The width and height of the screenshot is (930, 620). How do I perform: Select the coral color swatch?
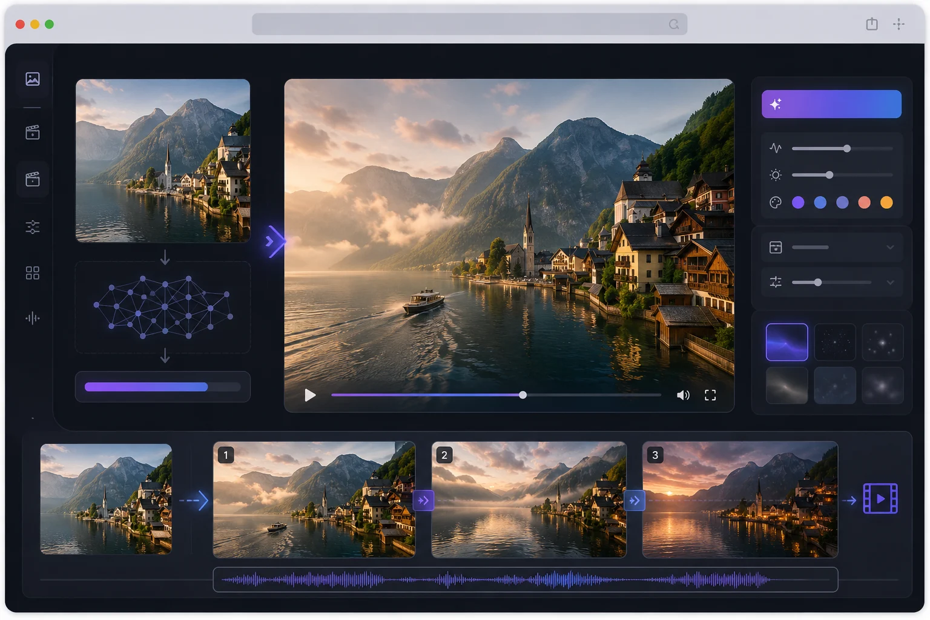click(865, 202)
